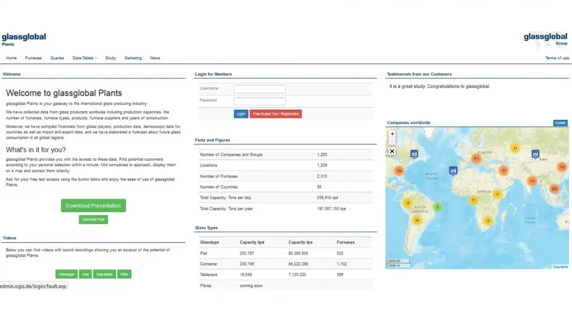
Task: Click the 'Welcome to glassglobal Plants' heading
Action: click(x=64, y=93)
